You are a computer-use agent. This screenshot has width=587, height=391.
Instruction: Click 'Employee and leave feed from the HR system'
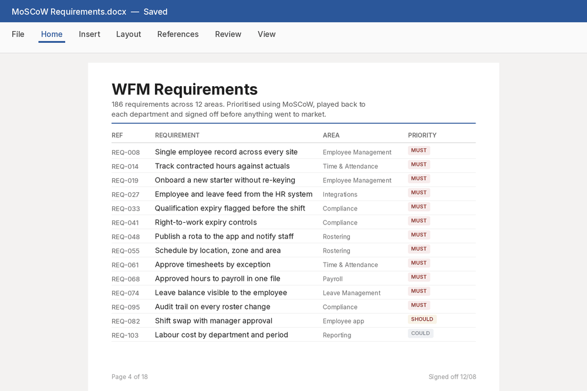(x=234, y=195)
